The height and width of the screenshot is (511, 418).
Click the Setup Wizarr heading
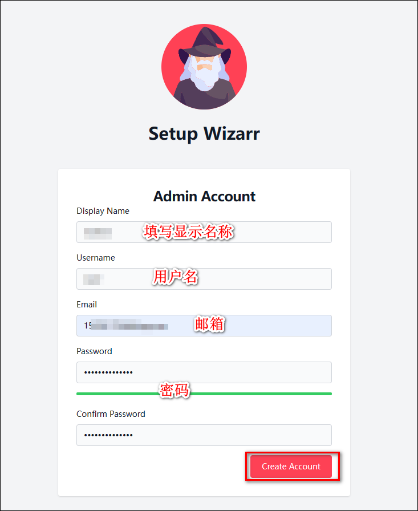pyautogui.click(x=204, y=133)
